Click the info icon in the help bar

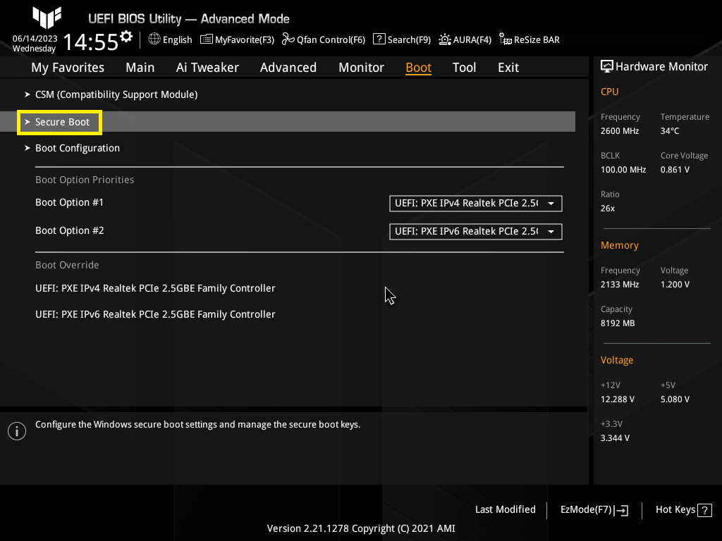(x=17, y=431)
